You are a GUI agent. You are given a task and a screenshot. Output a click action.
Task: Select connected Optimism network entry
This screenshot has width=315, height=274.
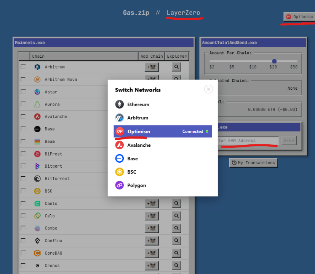click(x=163, y=131)
